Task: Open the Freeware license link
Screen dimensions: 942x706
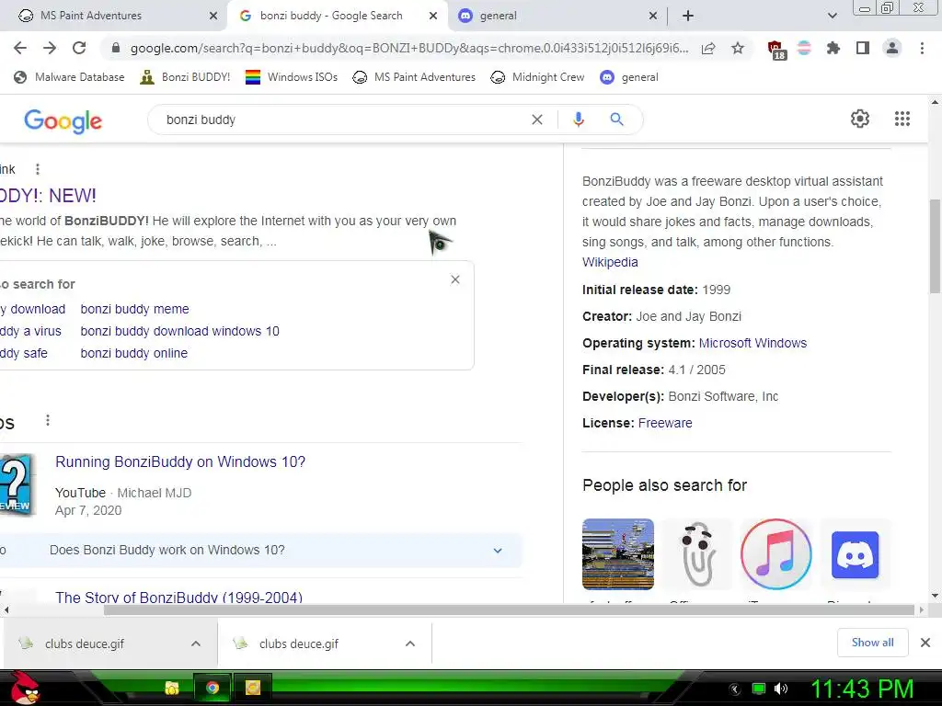Action: (x=665, y=423)
